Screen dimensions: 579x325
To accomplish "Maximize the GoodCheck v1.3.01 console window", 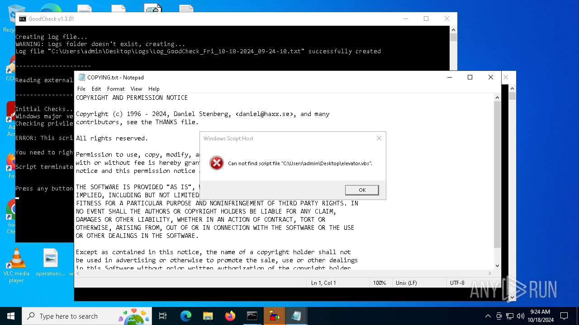I will pyautogui.click(x=426, y=19).
